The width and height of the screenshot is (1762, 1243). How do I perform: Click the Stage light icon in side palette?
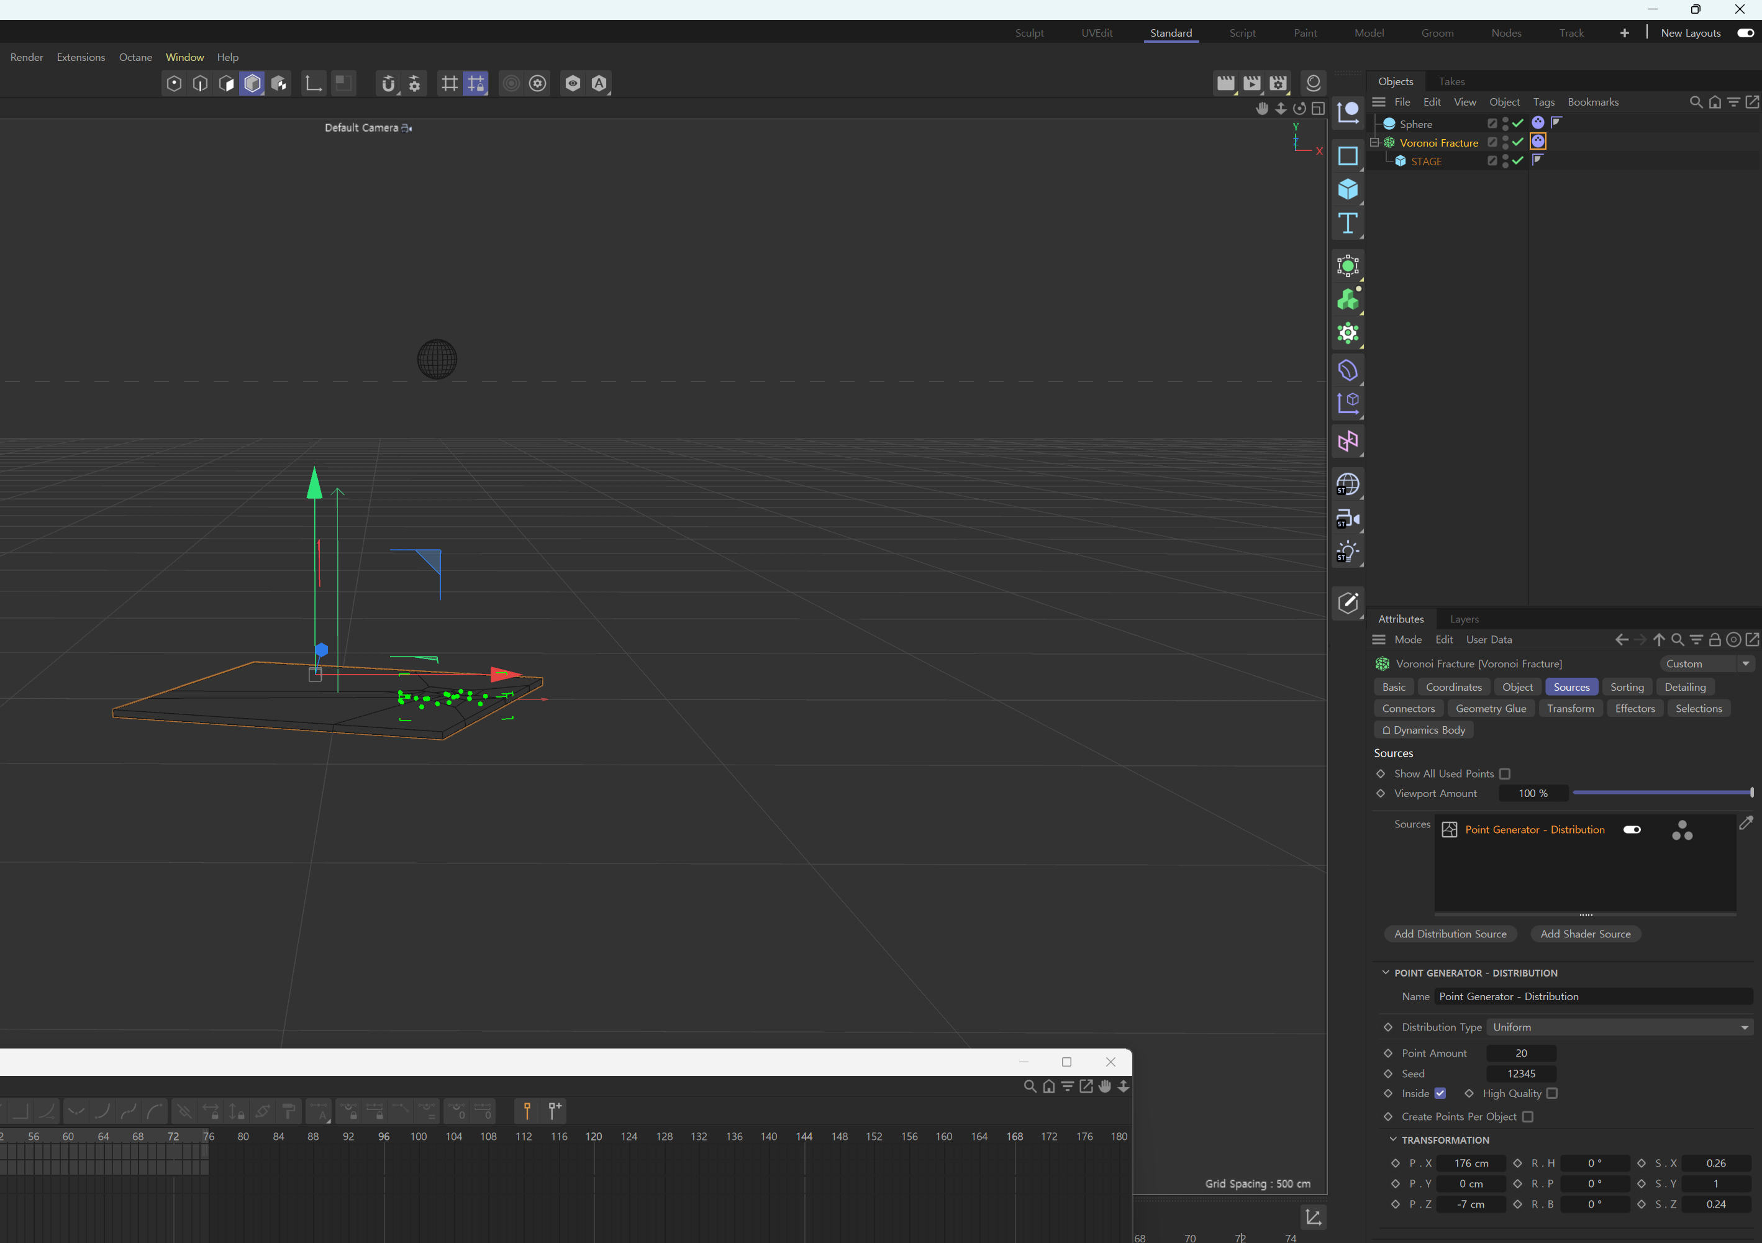(x=1348, y=552)
